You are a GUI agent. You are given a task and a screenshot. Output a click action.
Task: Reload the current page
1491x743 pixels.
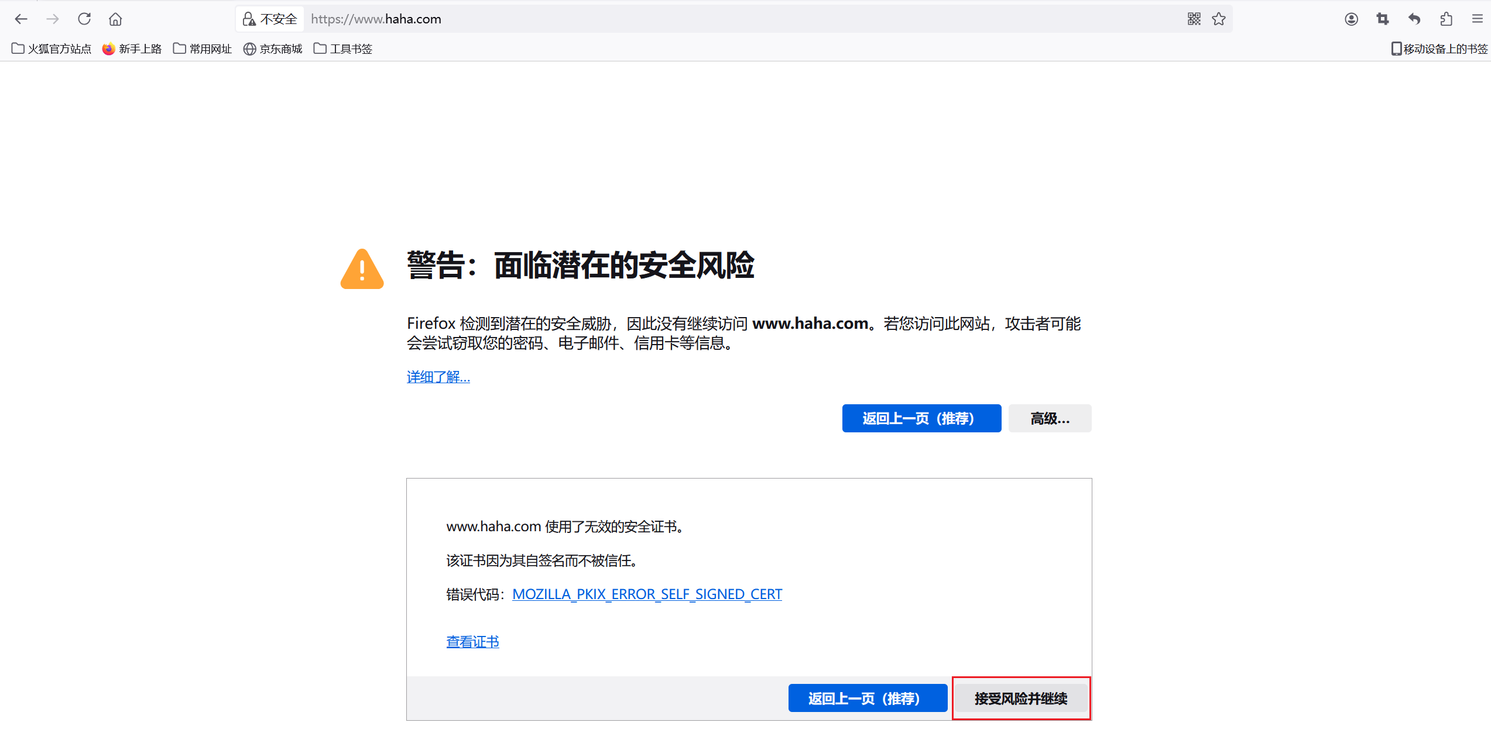[84, 19]
